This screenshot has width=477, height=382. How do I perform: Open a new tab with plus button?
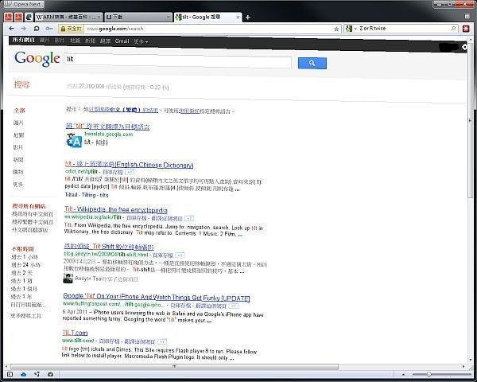[x=248, y=16]
